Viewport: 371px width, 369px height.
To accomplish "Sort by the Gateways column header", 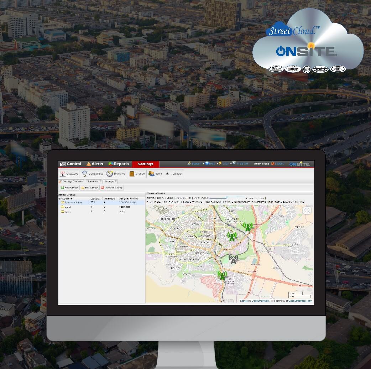I will point(110,199).
